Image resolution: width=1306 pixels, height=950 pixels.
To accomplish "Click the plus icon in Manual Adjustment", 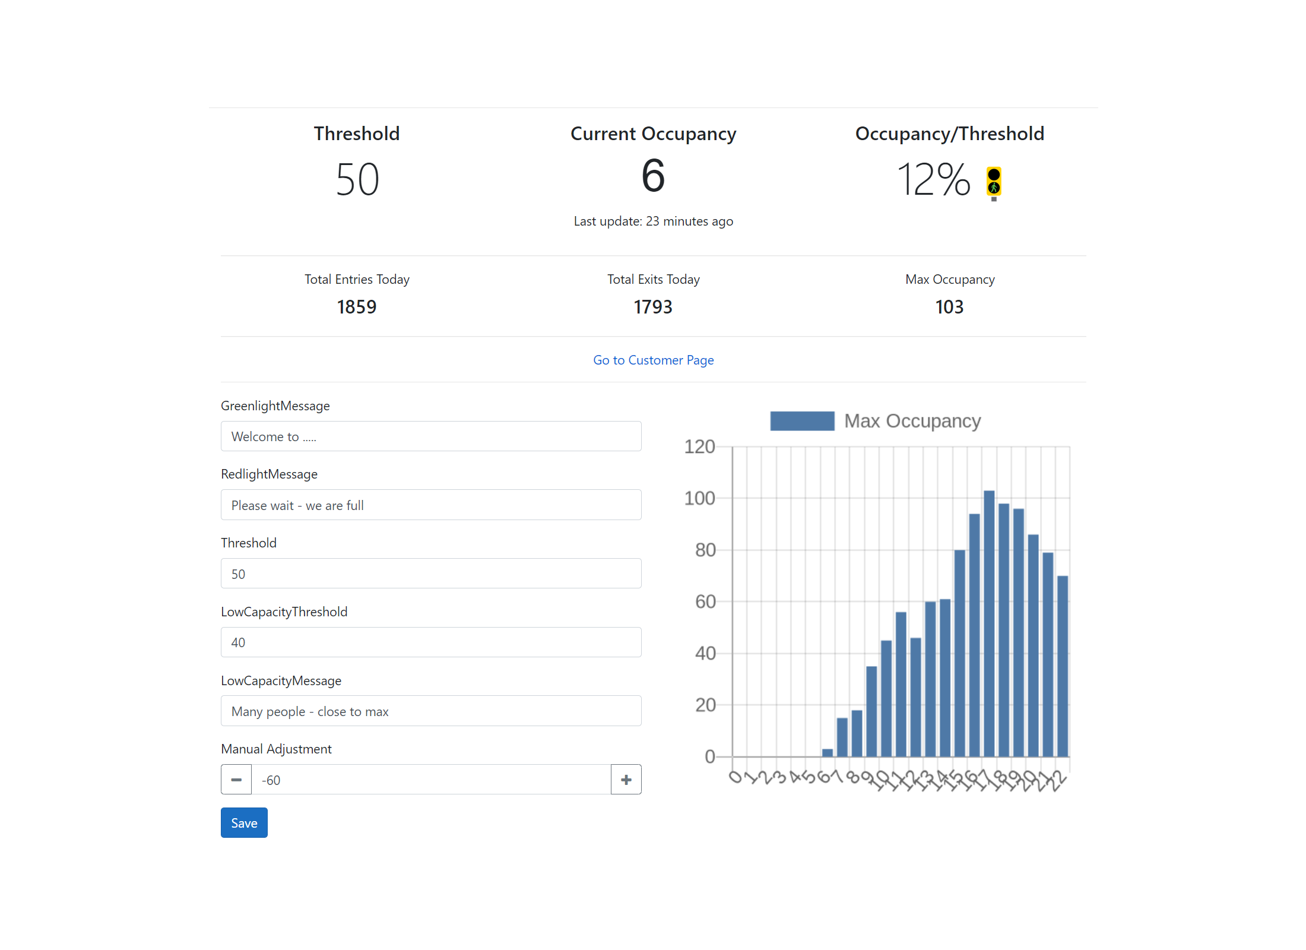I will click(626, 780).
